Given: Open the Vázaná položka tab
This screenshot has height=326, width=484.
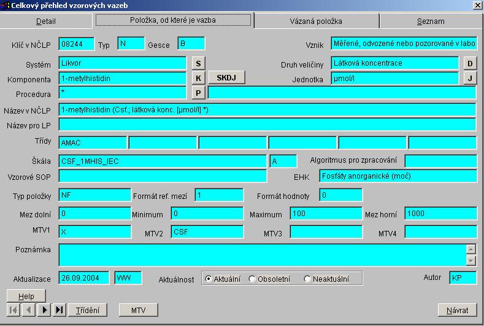Looking at the screenshot, I should point(316,21).
